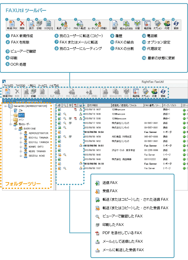This screenshot has width=188, height=260.
Task: Select SEIZOU AOKI in the folder tree
Action: click(x=37, y=156)
